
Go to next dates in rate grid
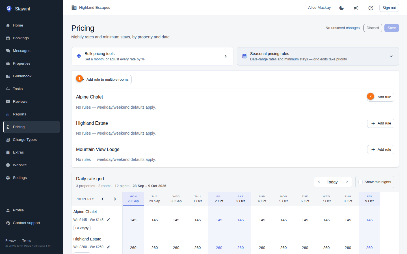pos(347,182)
